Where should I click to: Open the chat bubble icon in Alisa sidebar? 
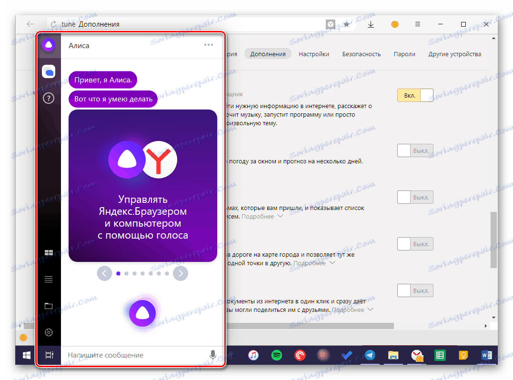pyautogui.click(x=49, y=71)
